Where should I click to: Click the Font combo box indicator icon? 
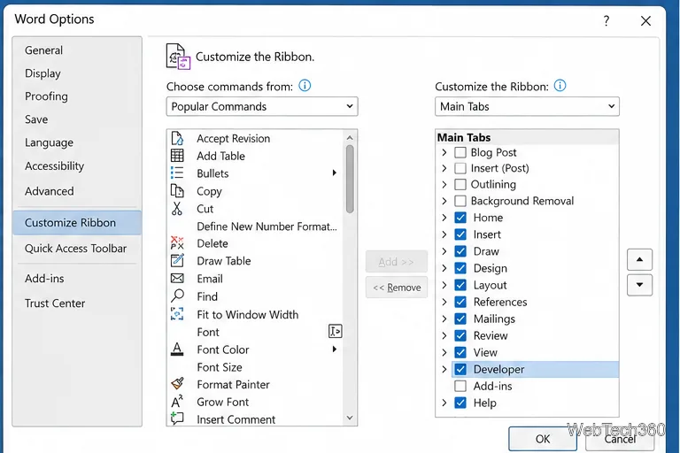(336, 332)
